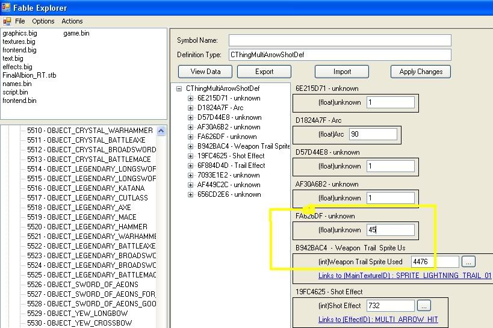Select 5526 - OBJECT_SWORD_OF_AEONS entry
The width and height of the screenshot is (493, 328).
82,285
